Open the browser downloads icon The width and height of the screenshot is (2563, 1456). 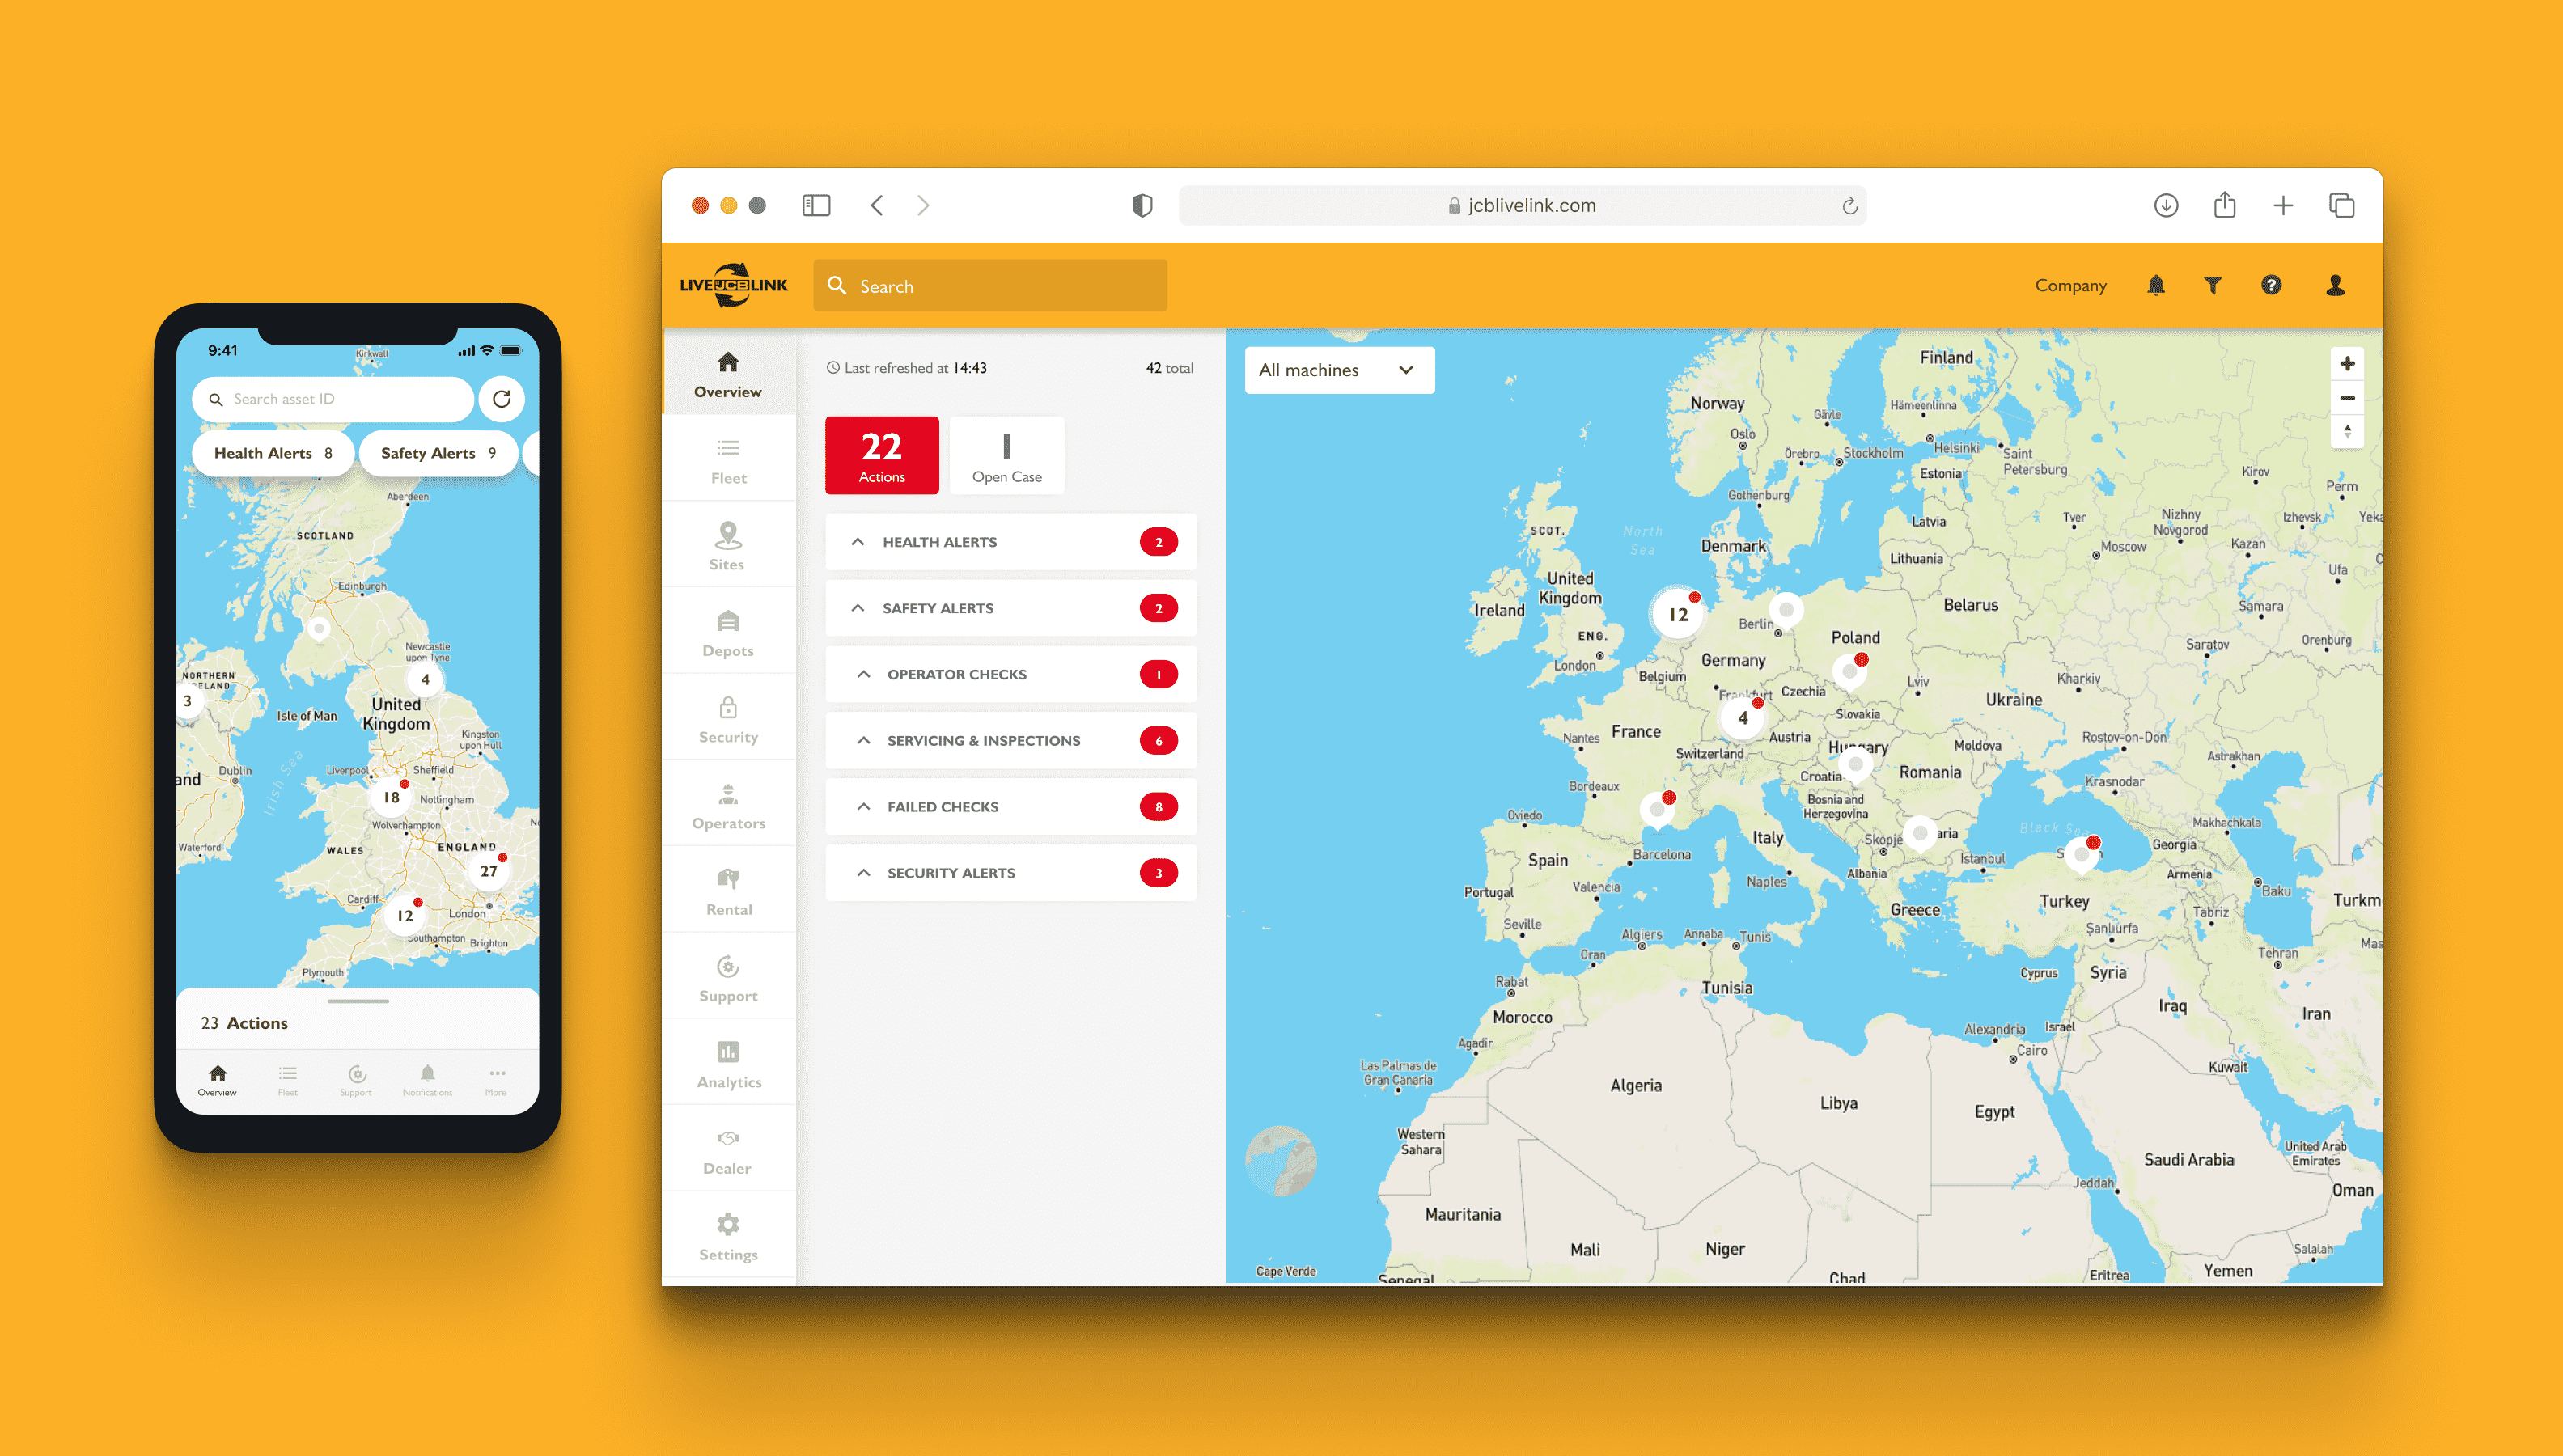(2166, 206)
